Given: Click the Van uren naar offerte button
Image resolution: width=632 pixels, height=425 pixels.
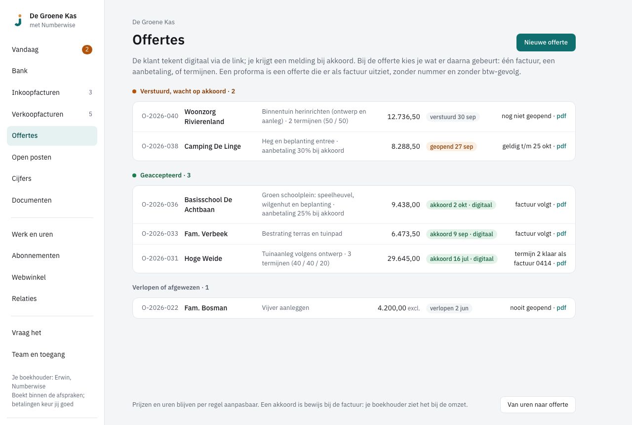Looking at the screenshot, I should click(x=538, y=405).
